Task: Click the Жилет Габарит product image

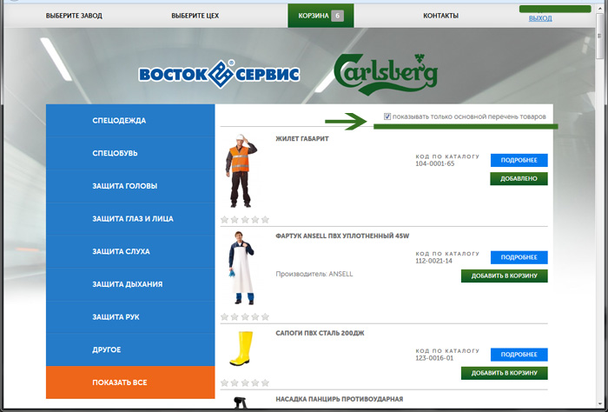Action: (241, 171)
